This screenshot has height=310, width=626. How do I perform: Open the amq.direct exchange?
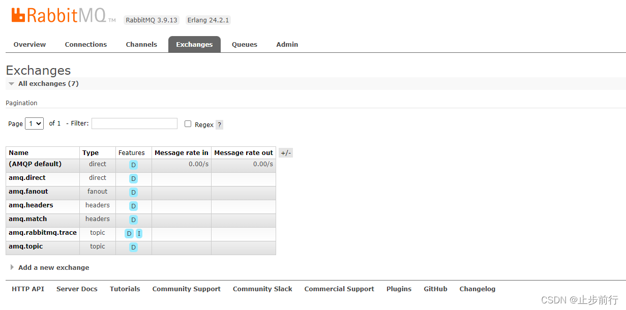27,178
